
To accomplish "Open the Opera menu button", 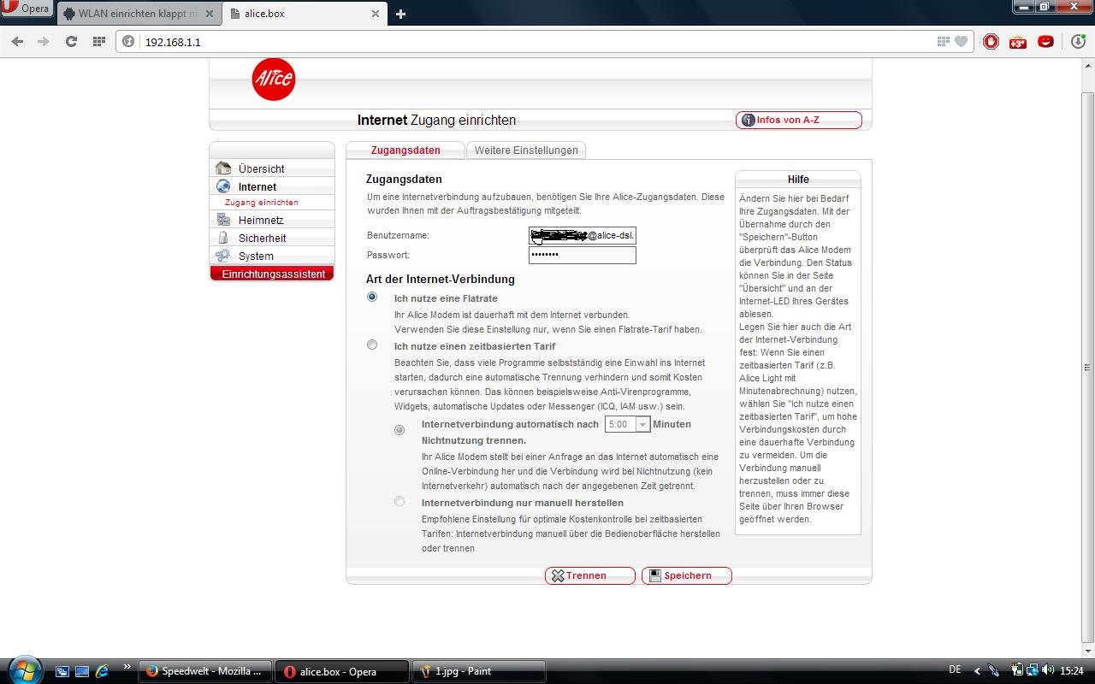I will (27, 9).
